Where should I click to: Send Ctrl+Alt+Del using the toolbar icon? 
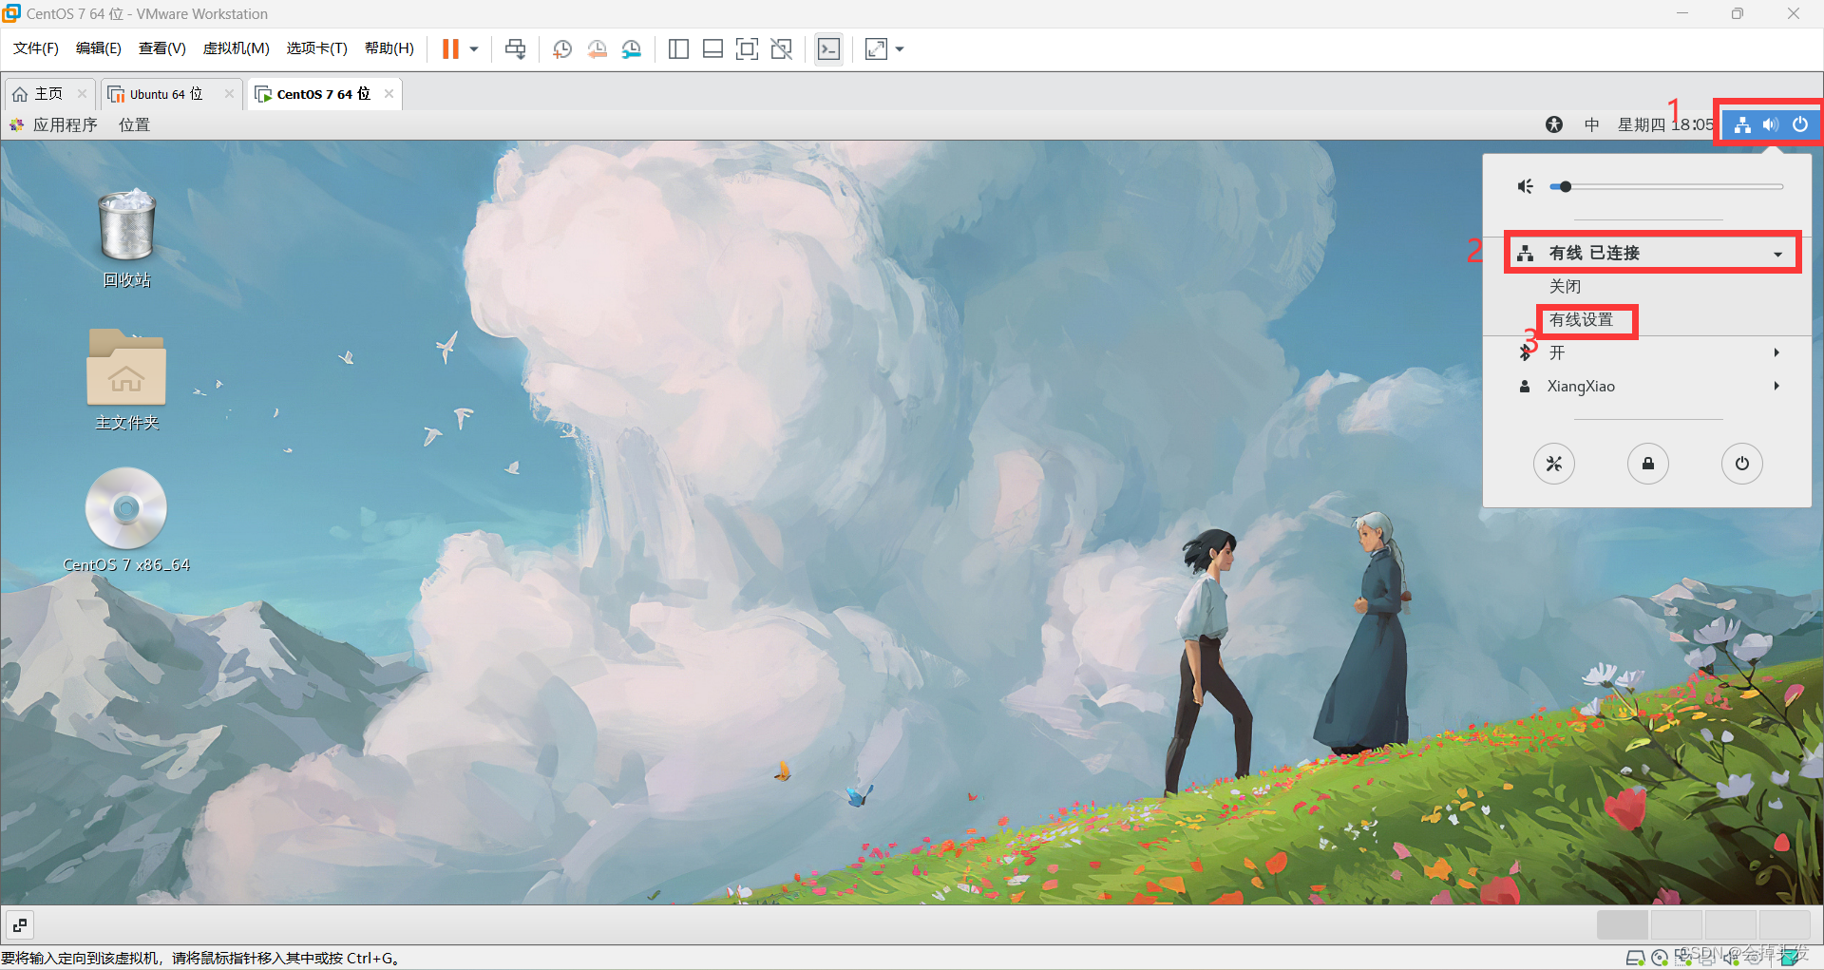point(515,49)
